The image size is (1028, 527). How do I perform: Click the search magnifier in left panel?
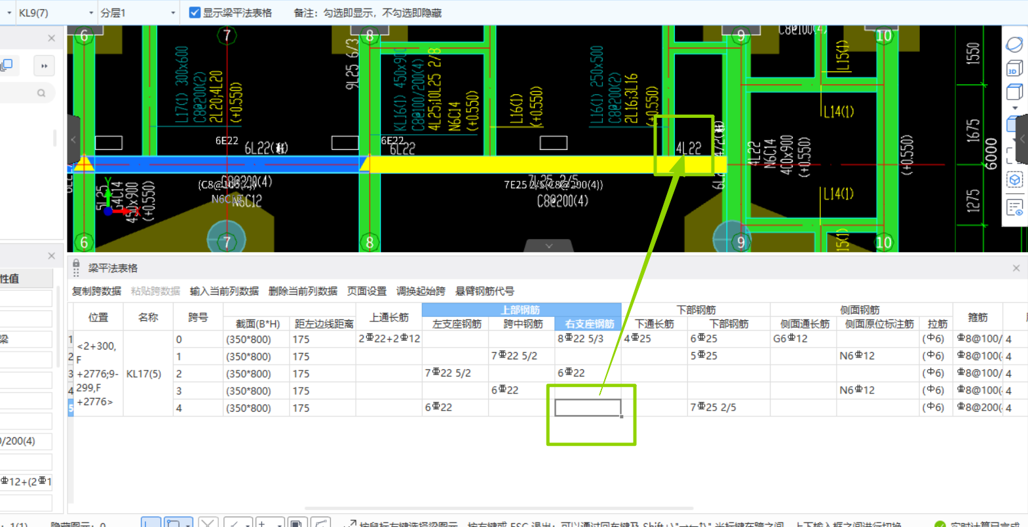coord(41,93)
